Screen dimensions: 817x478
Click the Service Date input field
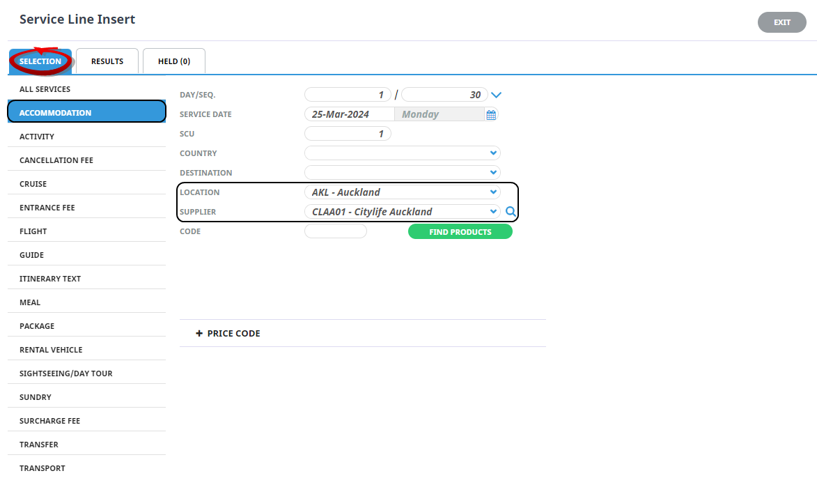tap(349, 114)
